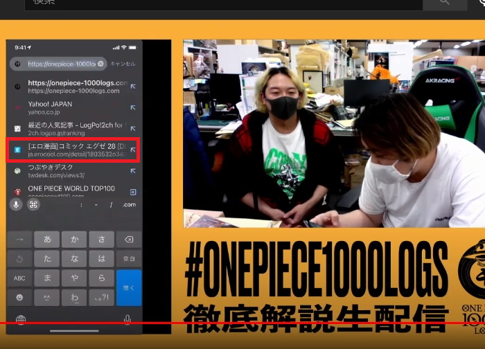Open the ONE PIECE WORLD TOP100 suggestion
This screenshot has width=485, height=349.
tap(73, 191)
